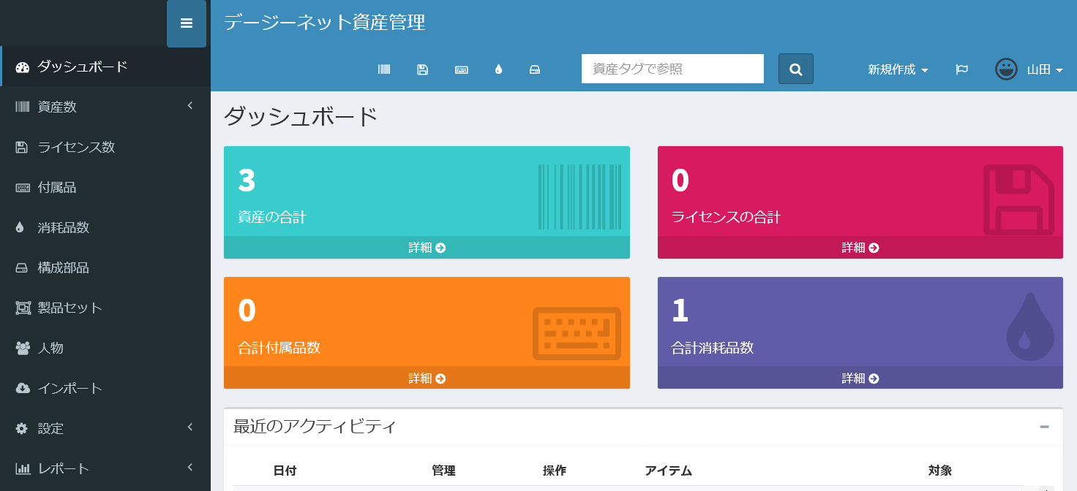The height and width of the screenshot is (491, 1077).
Task: Click the keyboard accessories icon in navbar
Action: click(x=461, y=69)
